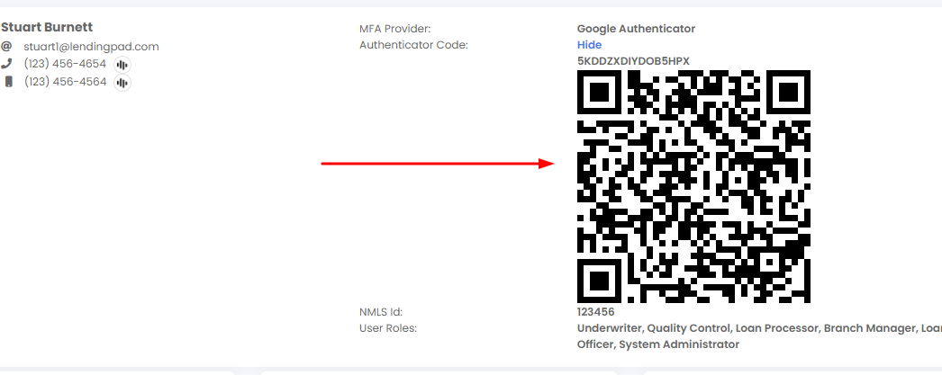
Task: Click the Authenticator Code label
Action: (x=413, y=45)
